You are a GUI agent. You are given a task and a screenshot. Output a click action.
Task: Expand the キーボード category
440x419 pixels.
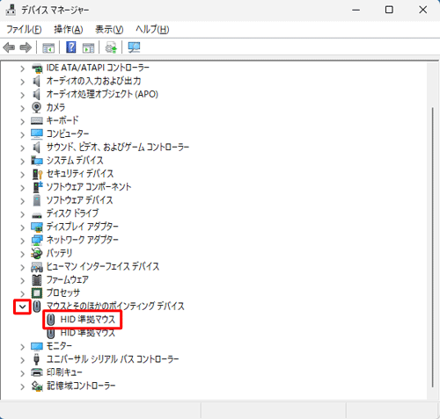click(x=22, y=121)
